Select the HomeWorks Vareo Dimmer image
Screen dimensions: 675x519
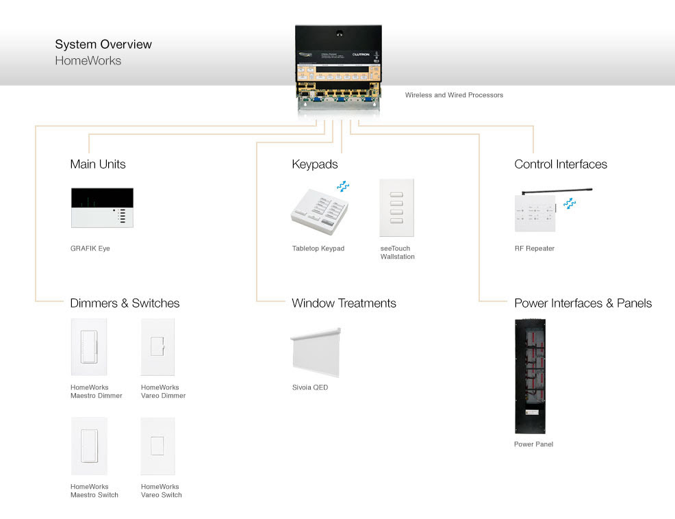point(157,346)
